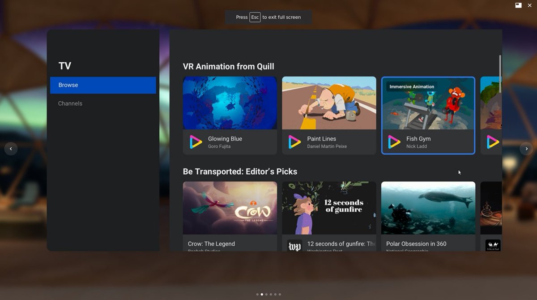Click the Immersive Animation badge
This screenshot has height=300, width=537.
pos(412,87)
